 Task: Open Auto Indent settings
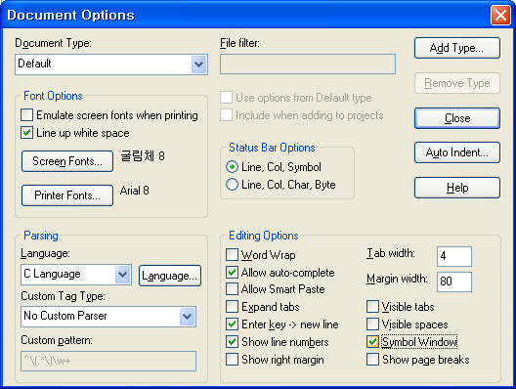(x=457, y=152)
